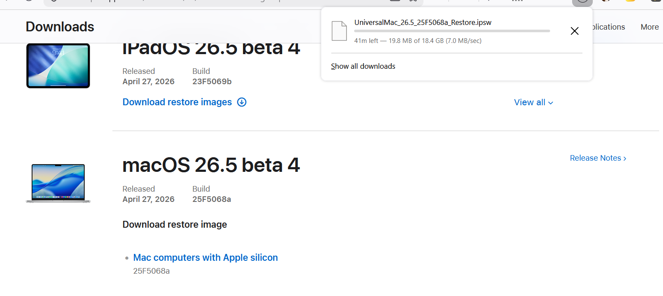Expand the View all dropdown

click(x=533, y=102)
